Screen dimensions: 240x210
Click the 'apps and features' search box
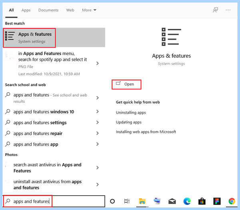click(x=54, y=201)
